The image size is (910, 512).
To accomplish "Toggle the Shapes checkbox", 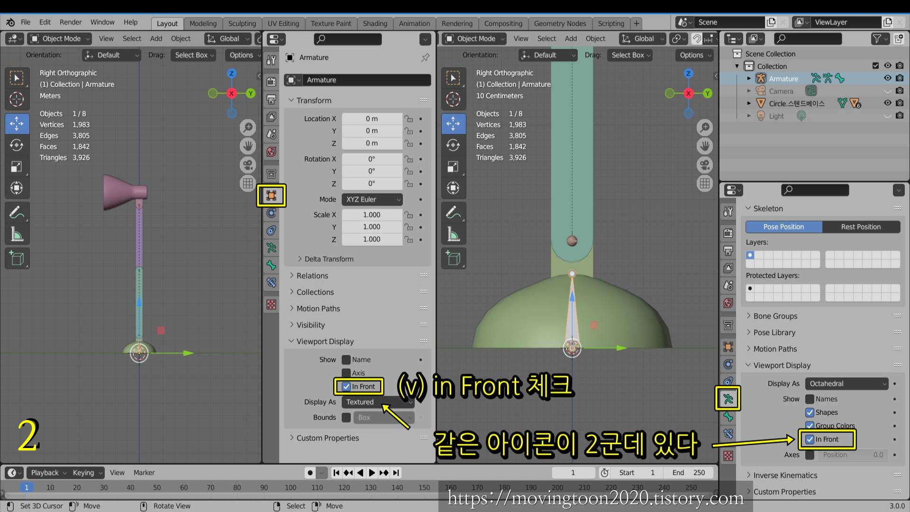I will [x=810, y=412].
